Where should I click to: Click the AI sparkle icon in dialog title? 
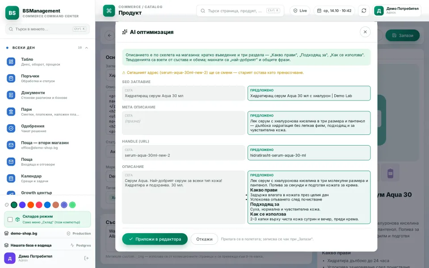[x=125, y=32]
